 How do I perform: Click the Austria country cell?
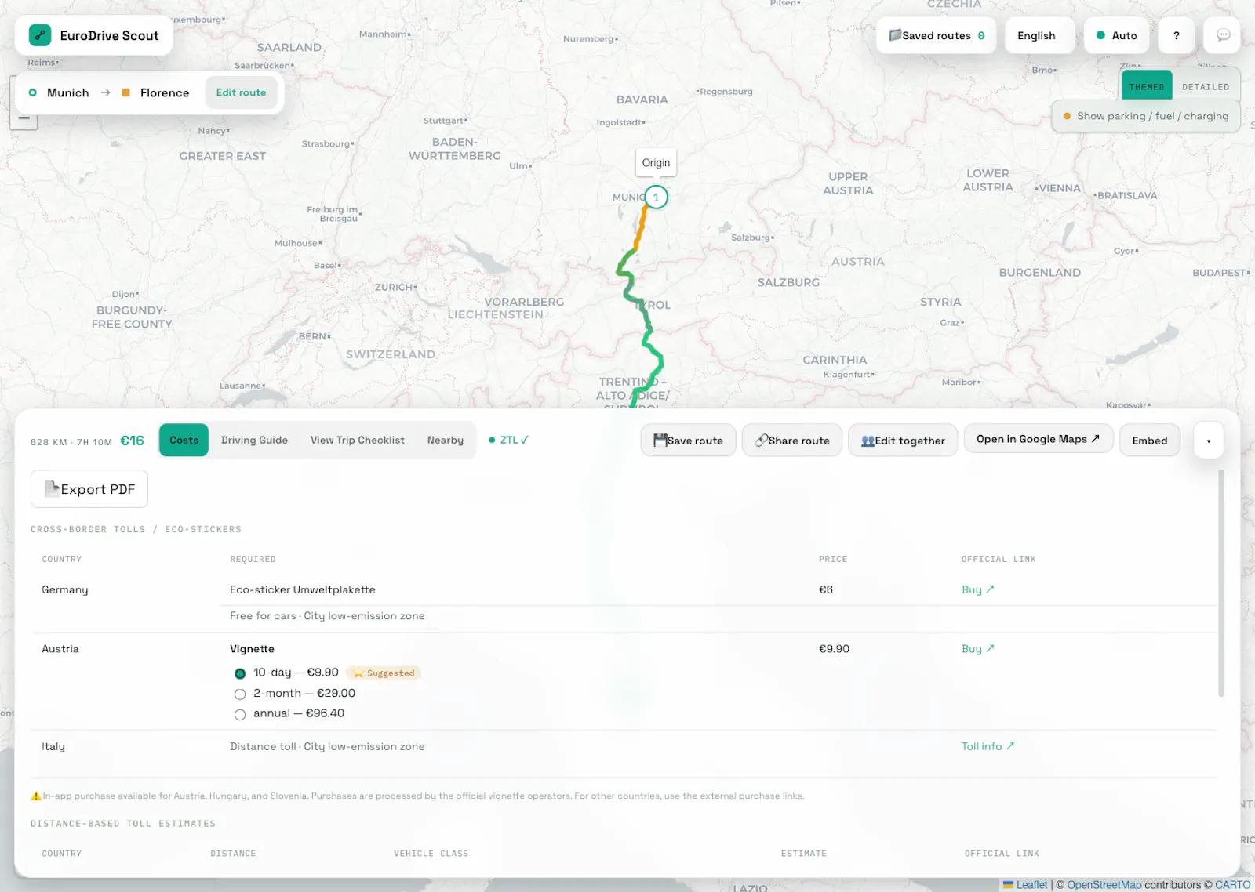click(x=60, y=649)
